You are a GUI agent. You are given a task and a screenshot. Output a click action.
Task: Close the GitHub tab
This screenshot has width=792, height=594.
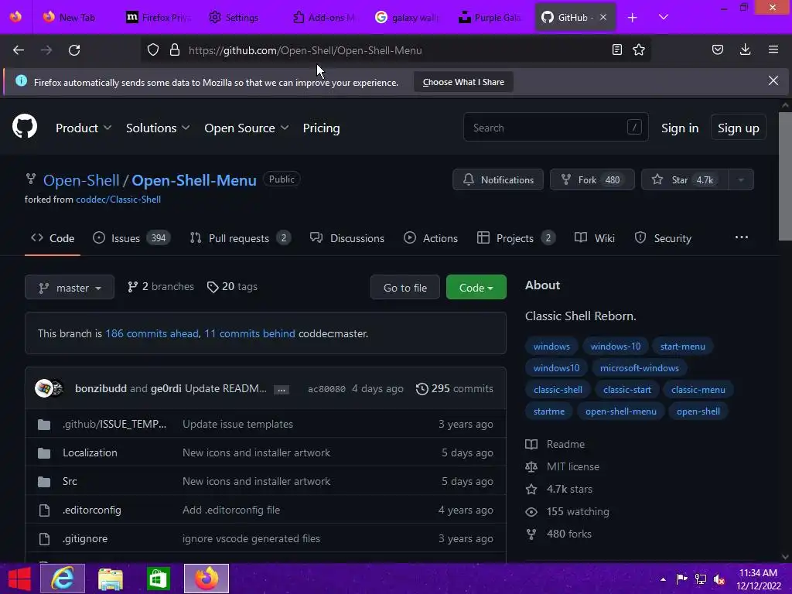603,17
